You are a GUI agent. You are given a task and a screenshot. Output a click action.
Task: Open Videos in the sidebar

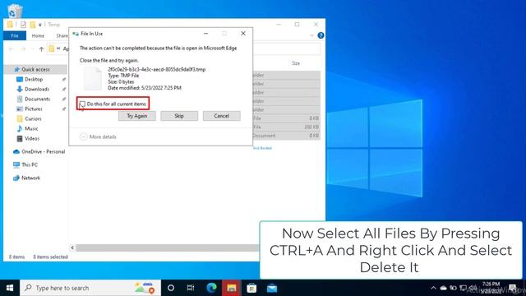[x=32, y=138]
